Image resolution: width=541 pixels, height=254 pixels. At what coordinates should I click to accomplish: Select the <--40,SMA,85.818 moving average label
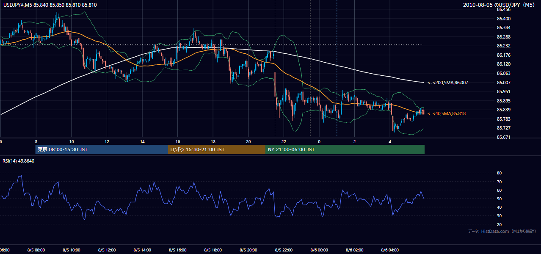tap(447, 113)
